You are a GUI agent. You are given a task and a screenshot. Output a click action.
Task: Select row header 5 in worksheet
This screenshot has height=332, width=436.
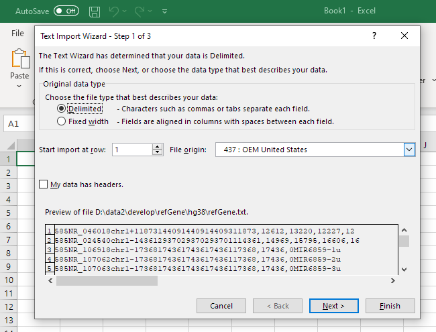tap(8, 213)
